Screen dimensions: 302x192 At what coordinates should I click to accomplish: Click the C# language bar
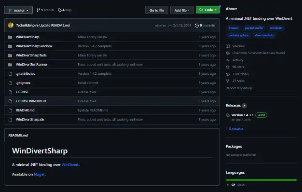(261, 180)
